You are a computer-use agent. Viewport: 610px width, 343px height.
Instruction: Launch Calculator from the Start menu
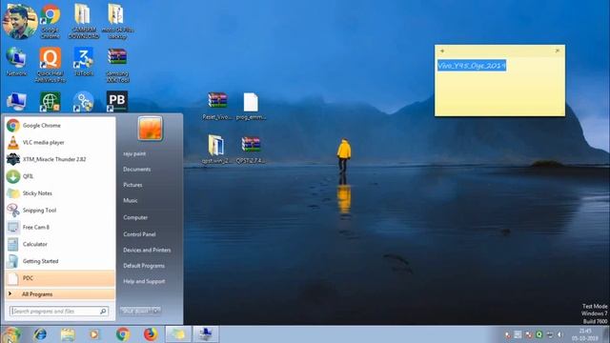(60, 244)
